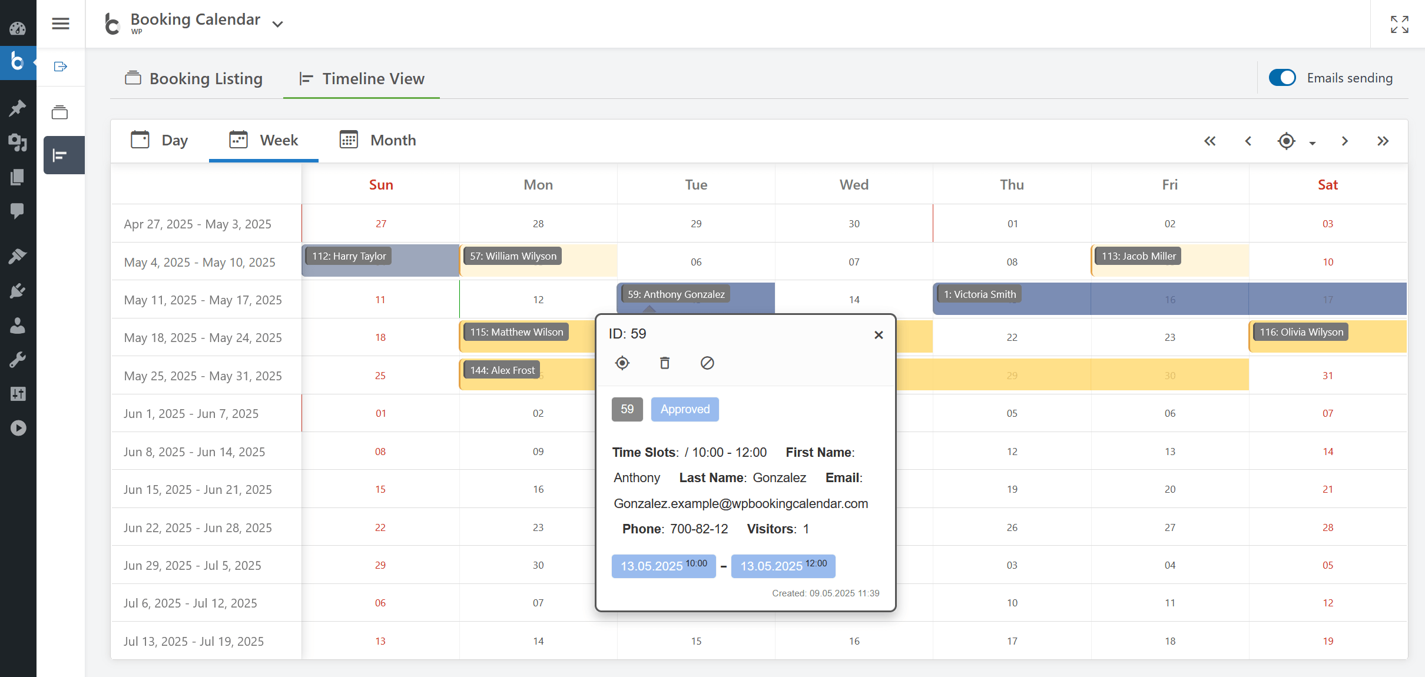Open the WordPress dashboard palette icon
Image resolution: width=1425 pixels, height=677 pixels.
tap(18, 28)
